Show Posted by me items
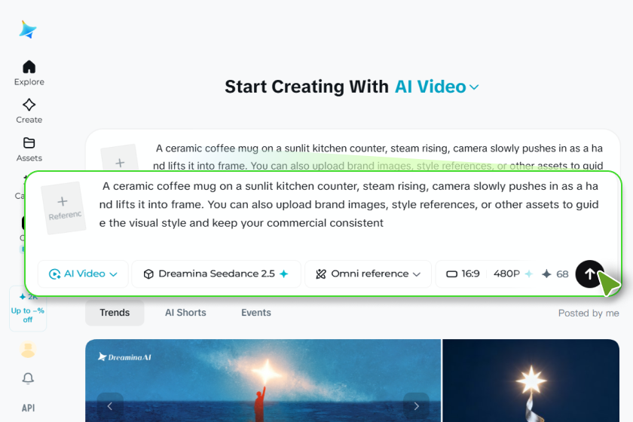 click(589, 313)
